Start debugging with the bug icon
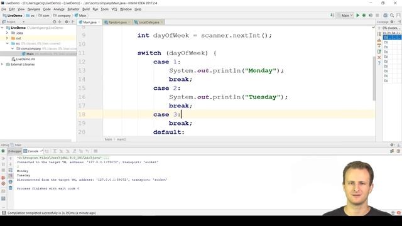 pyautogui.click(x=364, y=15)
